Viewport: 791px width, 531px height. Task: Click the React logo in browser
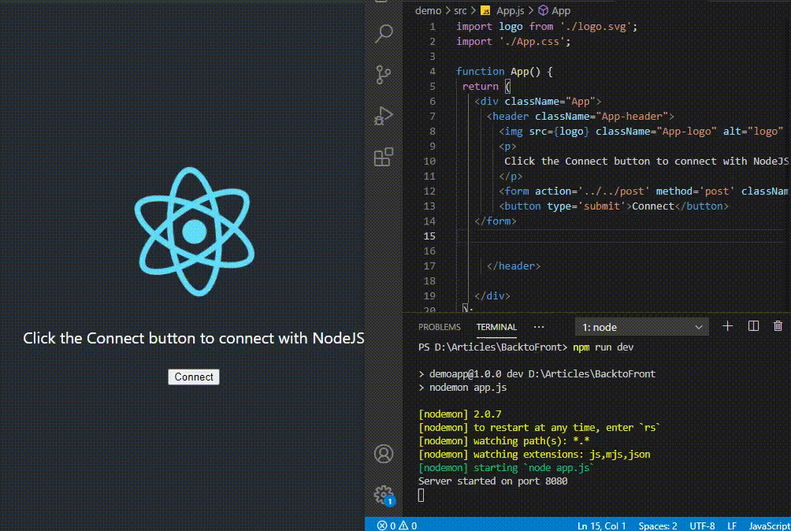pos(195,232)
